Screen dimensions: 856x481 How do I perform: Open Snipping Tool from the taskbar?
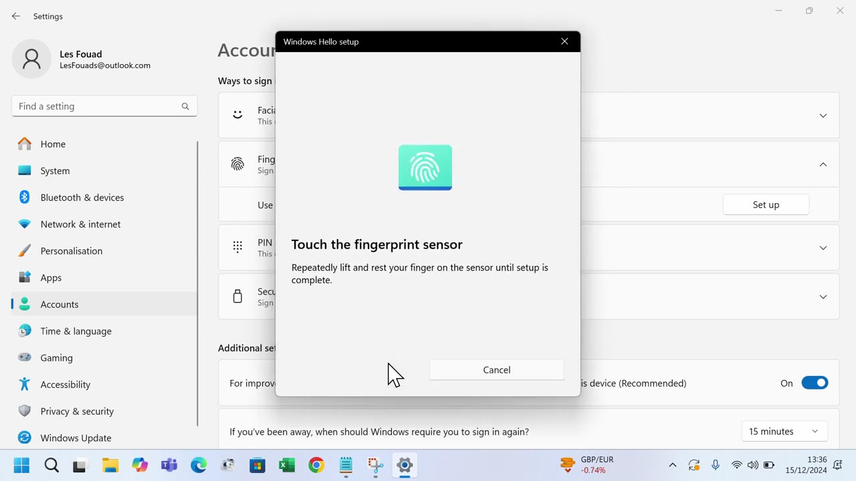[x=375, y=465]
